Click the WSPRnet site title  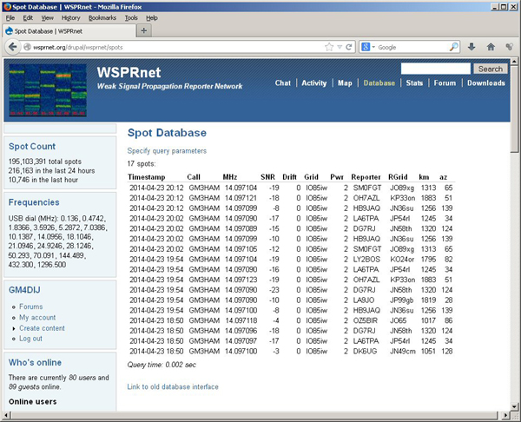[x=129, y=72]
